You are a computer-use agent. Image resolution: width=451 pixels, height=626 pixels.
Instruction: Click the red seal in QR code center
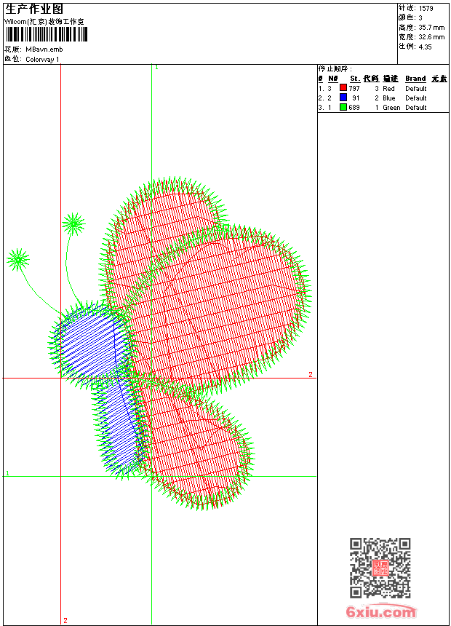(x=380, y=568)
